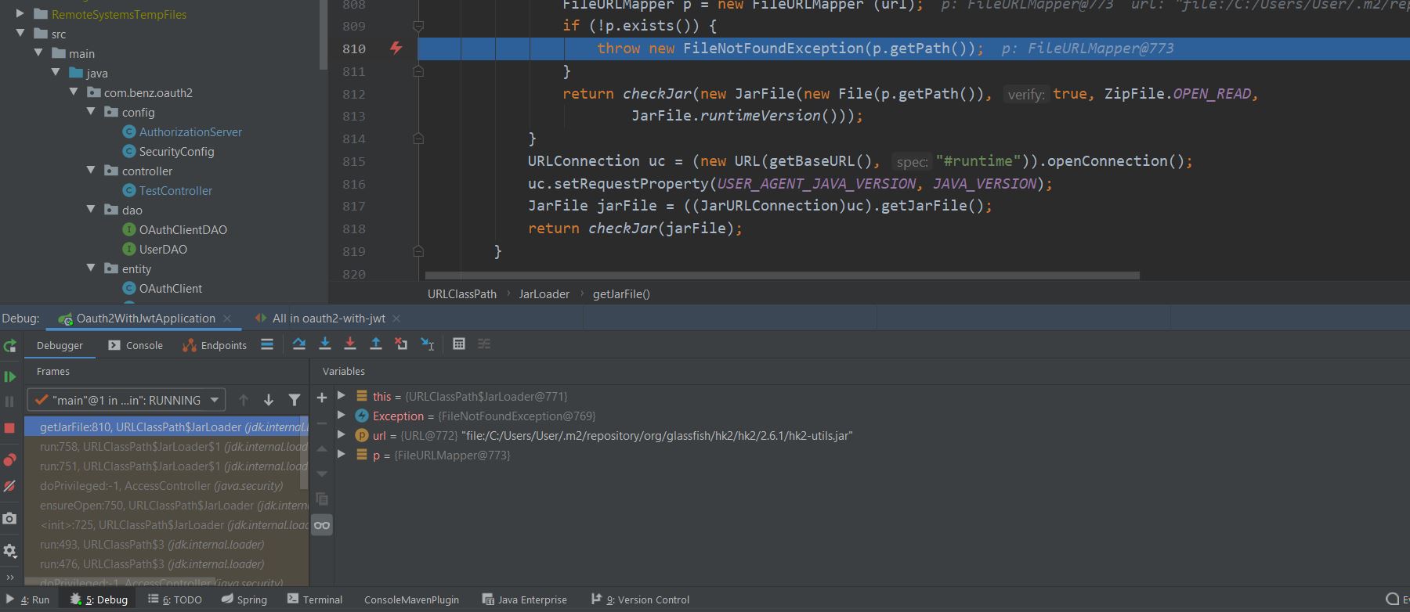Click Force Step Into red arrow icon

[x=350, y=344]
